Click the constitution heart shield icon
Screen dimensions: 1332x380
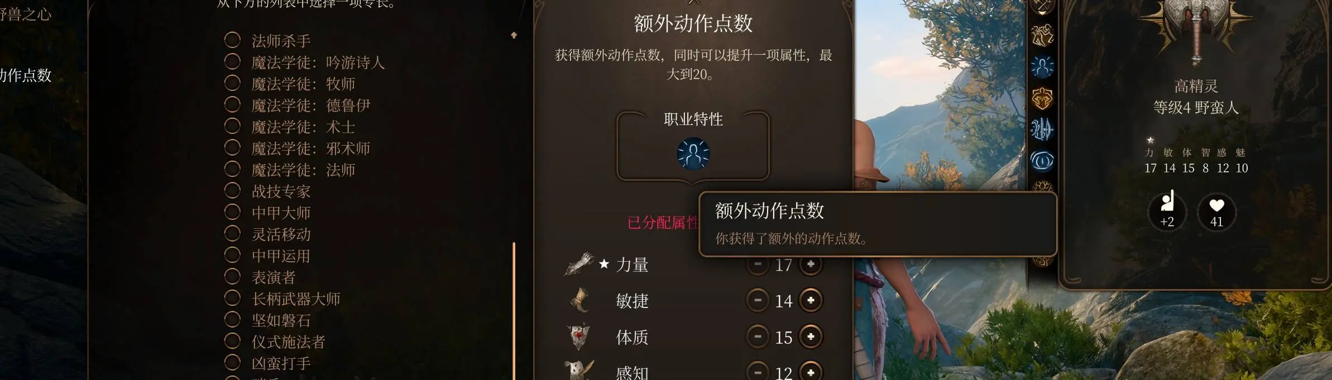(578, 336)
